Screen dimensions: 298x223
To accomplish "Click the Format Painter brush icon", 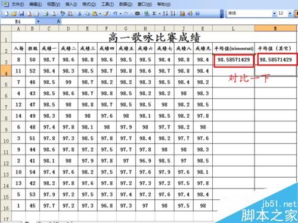I will 95,14.
